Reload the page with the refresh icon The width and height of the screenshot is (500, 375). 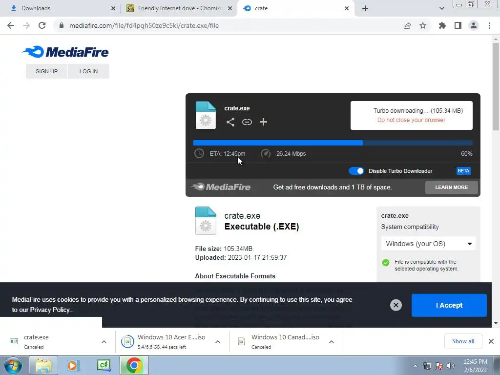(42, 25)
